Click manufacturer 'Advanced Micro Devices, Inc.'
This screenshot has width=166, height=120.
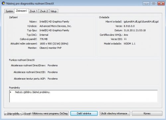[x=55, y=26]
